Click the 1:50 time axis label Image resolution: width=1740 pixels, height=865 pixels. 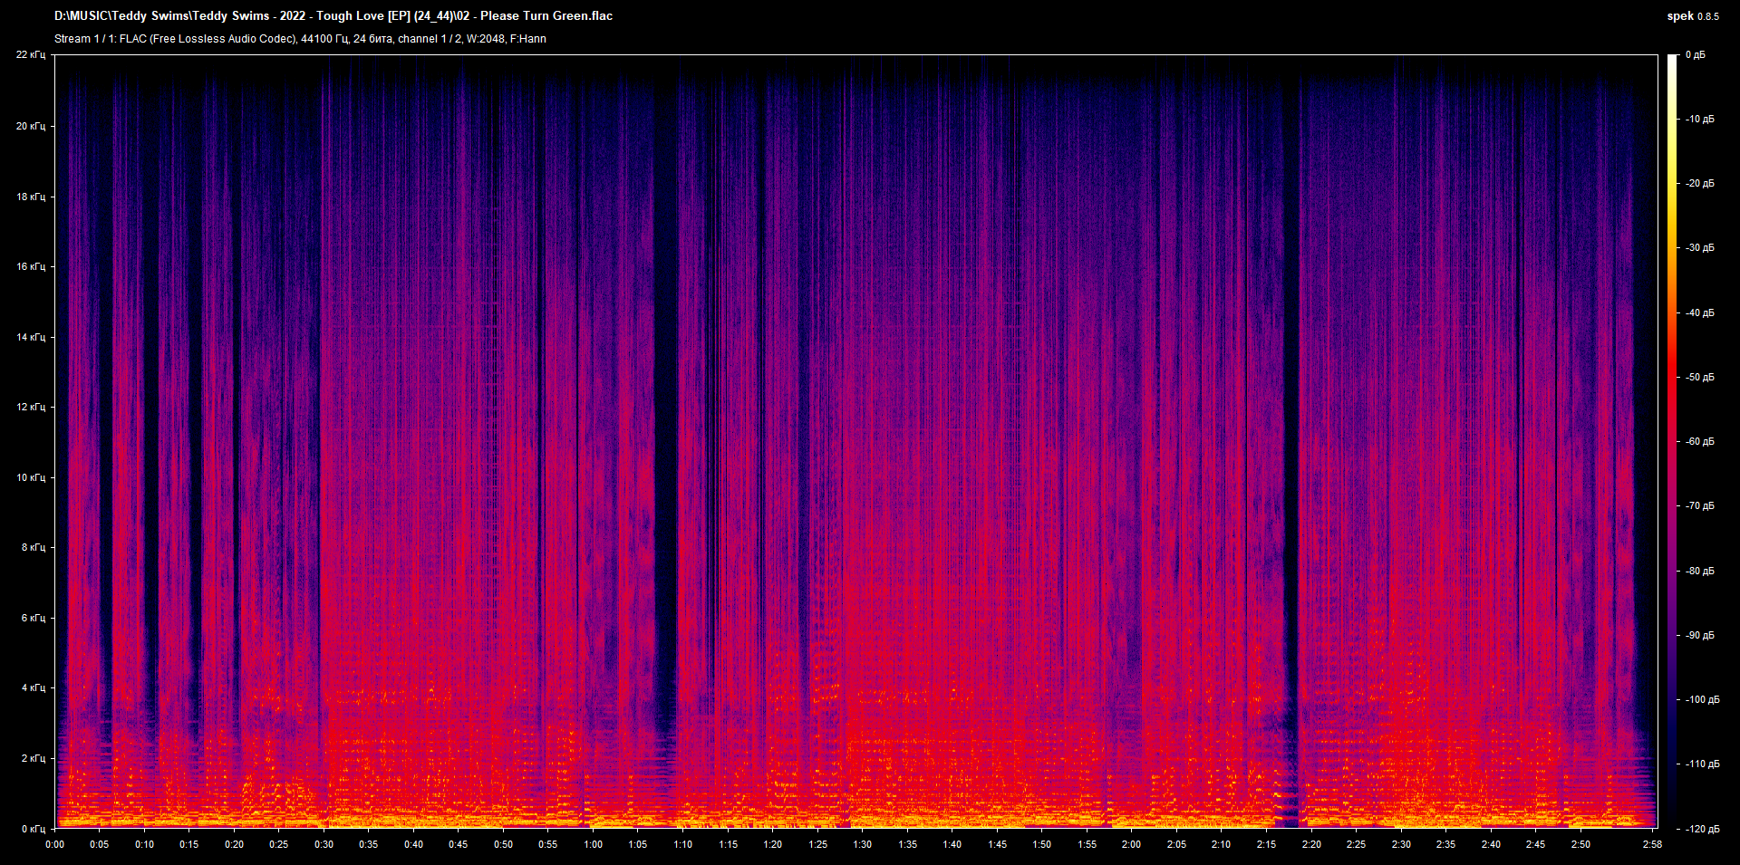tap(1042, 844)
